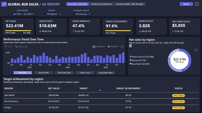The height and width of the screenshot is (113, 202).
Task: Click the rightmost bar in trend chart
Action: pos(123,57)
